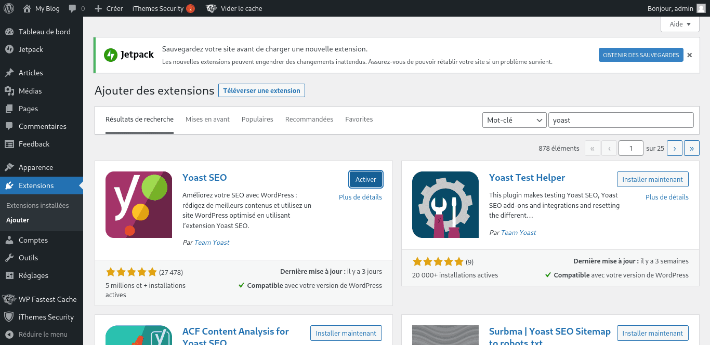
Task: Expand the Aide help dropdown
Action: 680,24
